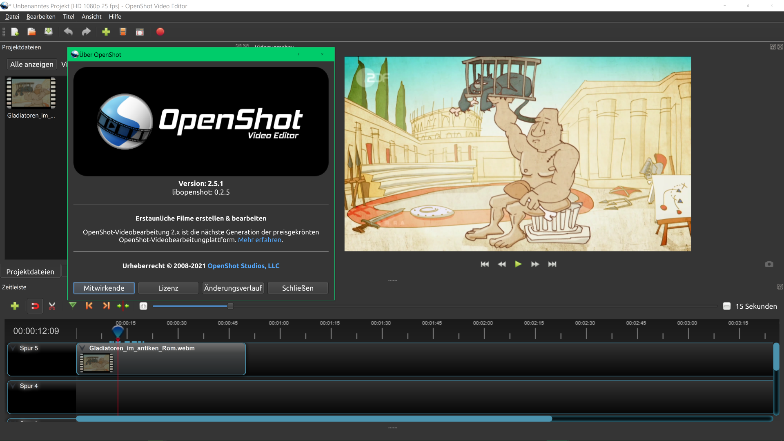
Task: Add a marker with green triangle icon
Action: [x=73, y=305]
